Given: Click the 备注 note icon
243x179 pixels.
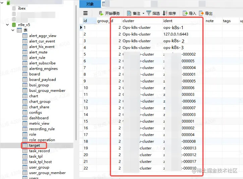Looking at the screenshot, I should pyautogui.click(x=129, y=13).
